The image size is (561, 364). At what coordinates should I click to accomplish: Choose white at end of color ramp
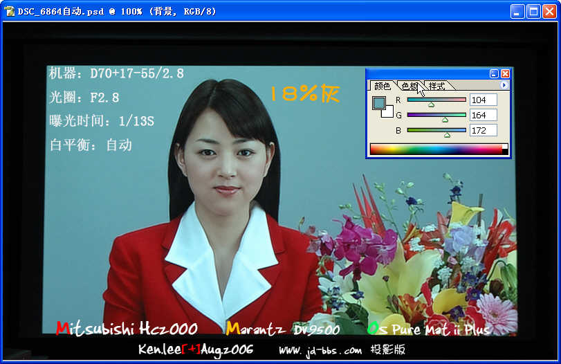pyautogui.click(x=505, y=147)
